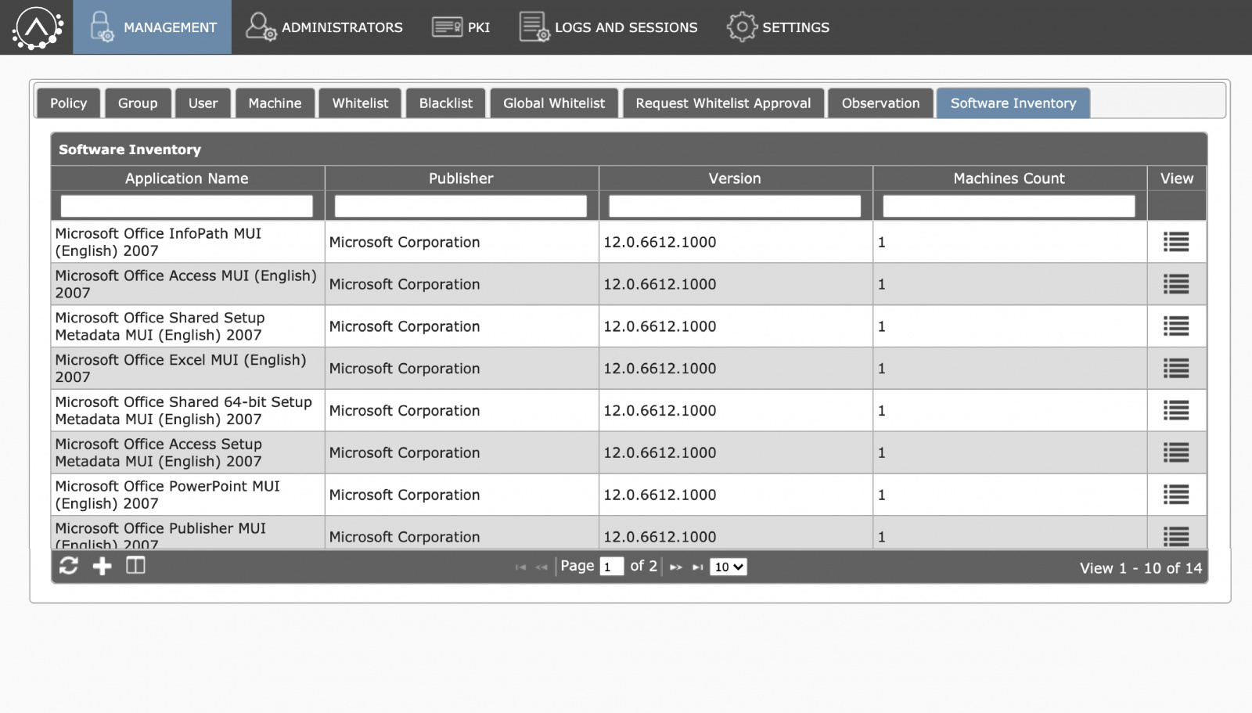Switch to the Group tab
This screenshot has height=713, width=1252.
pyautogui.click(x=138, y=103)
